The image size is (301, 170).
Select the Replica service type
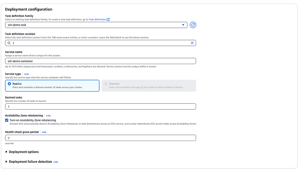[52, 86]
